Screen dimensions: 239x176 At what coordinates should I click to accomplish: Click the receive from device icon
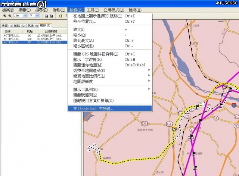pos(52,16)
